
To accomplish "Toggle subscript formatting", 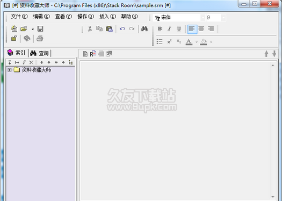I will 178,41.
